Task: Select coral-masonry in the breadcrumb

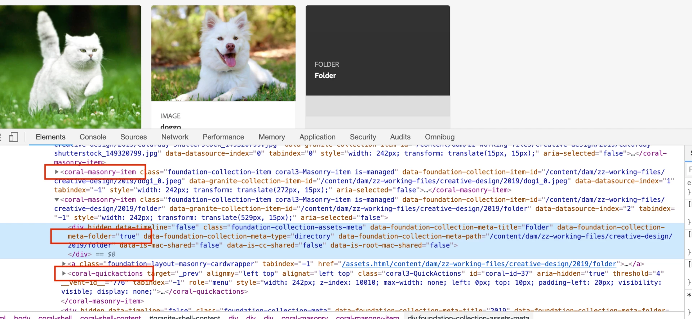Action: coord(305,317)
